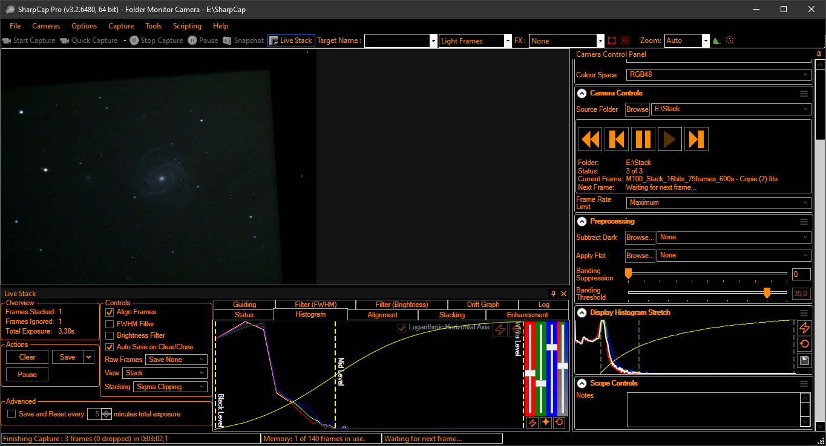Click Browse next to Subtract Dark
Screen dimensions: 826x446
[x=640, y=238]
